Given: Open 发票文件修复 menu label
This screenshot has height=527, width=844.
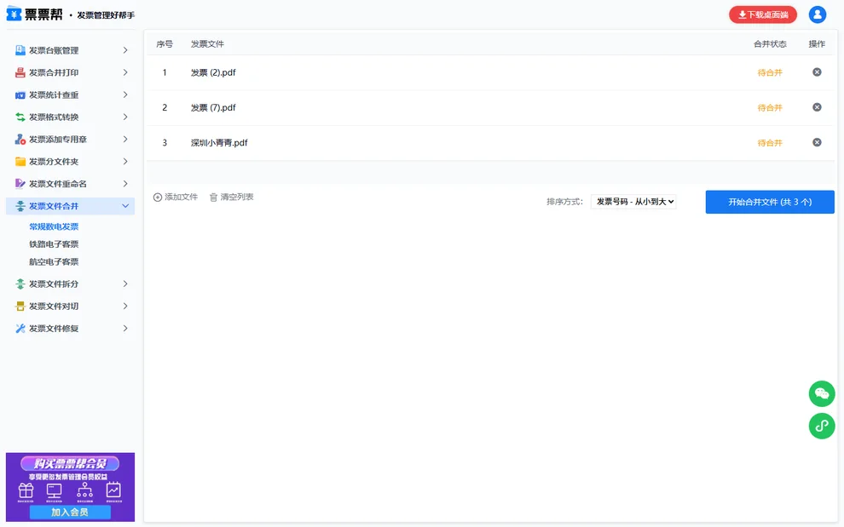Looking at the screenshot, I should (x=54, y=329).
